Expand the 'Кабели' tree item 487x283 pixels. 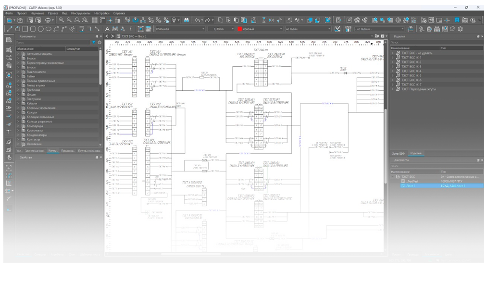(x=18, y=103)
